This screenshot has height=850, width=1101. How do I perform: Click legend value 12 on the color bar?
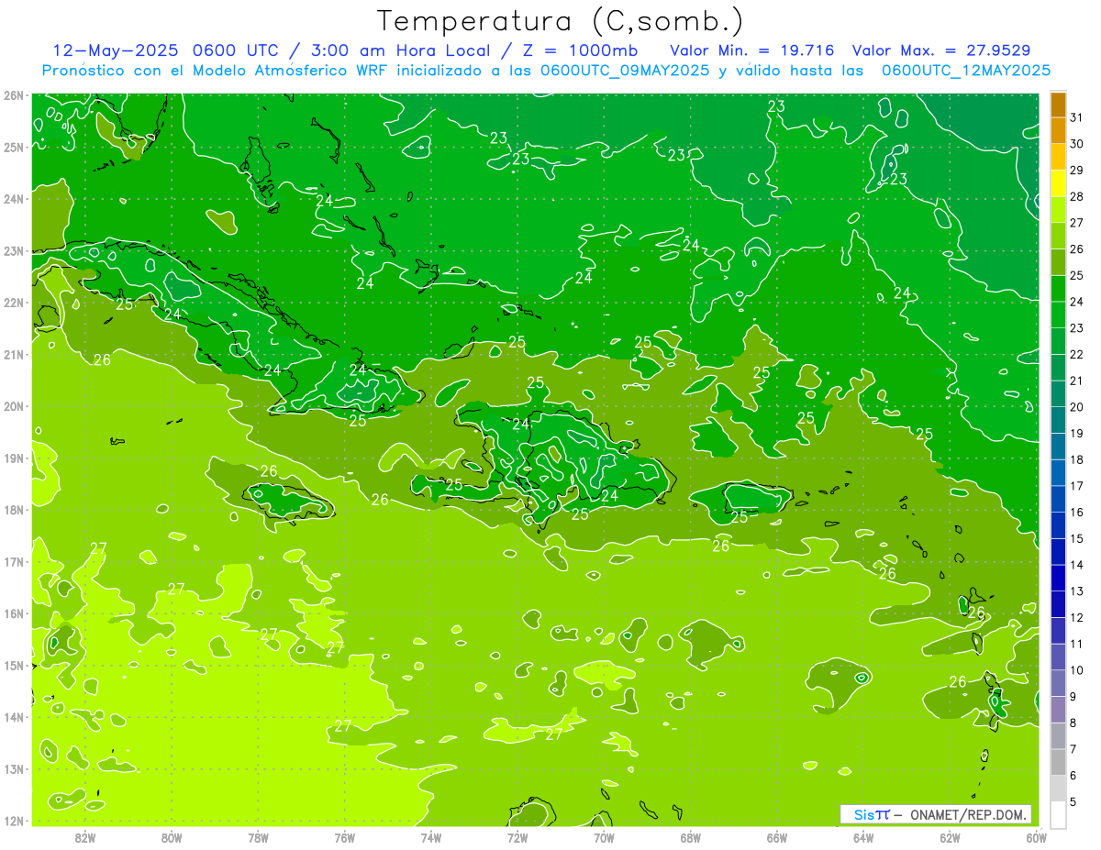[x=1077, y=617]
